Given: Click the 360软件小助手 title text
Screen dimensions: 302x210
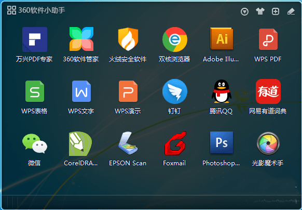Looking at the screenshot, I should click(x=42, y=10).
